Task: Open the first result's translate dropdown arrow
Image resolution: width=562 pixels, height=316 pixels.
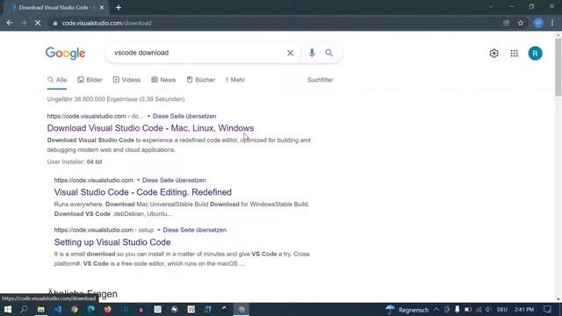Action: click(148, 117)
